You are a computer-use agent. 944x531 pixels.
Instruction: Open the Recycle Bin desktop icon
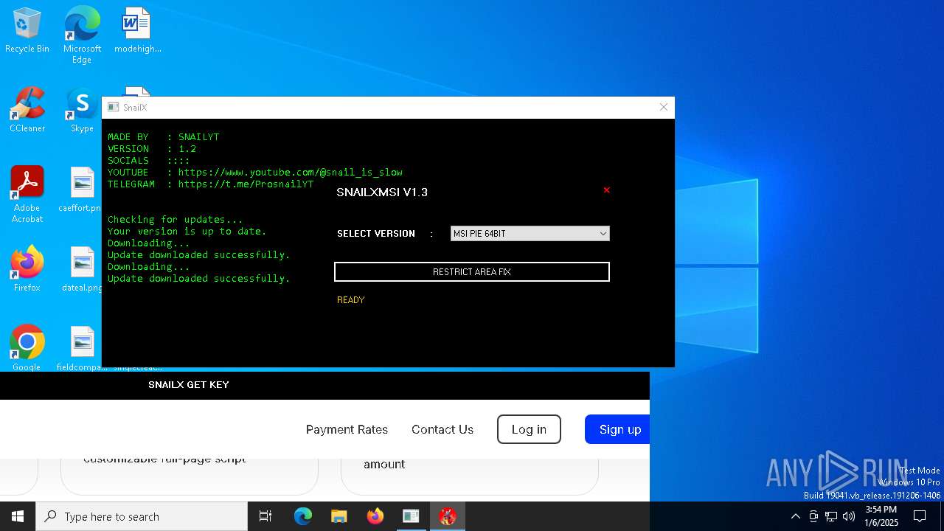coord(27,31)
